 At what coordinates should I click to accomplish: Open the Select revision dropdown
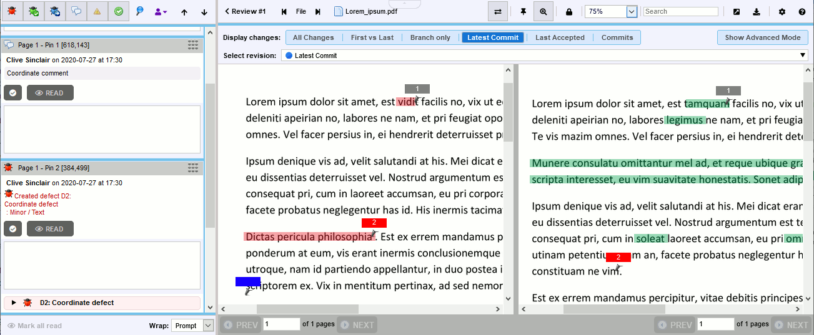click(803, 56)
